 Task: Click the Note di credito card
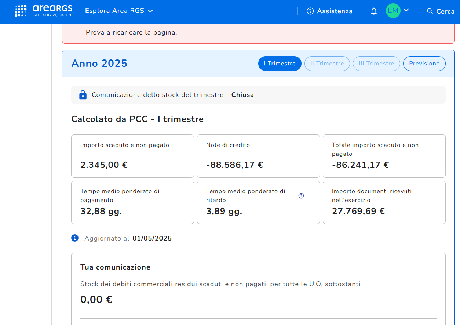click(x=258, y=156)
